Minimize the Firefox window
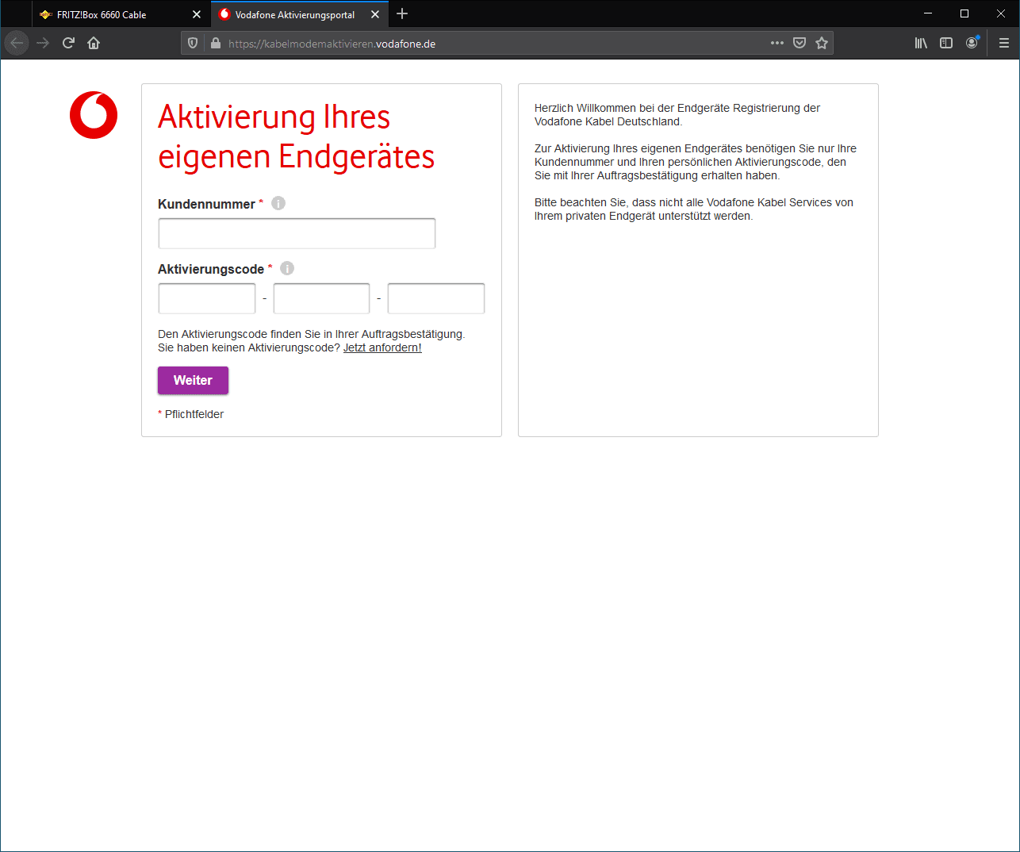Image resolution: width=1020 pixels, height=852 pixels. [x=928, y=13]
